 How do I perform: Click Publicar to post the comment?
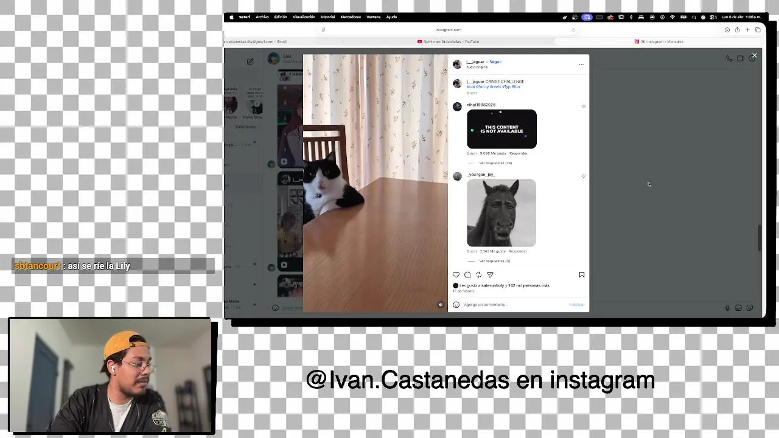(x=576, y=305)
